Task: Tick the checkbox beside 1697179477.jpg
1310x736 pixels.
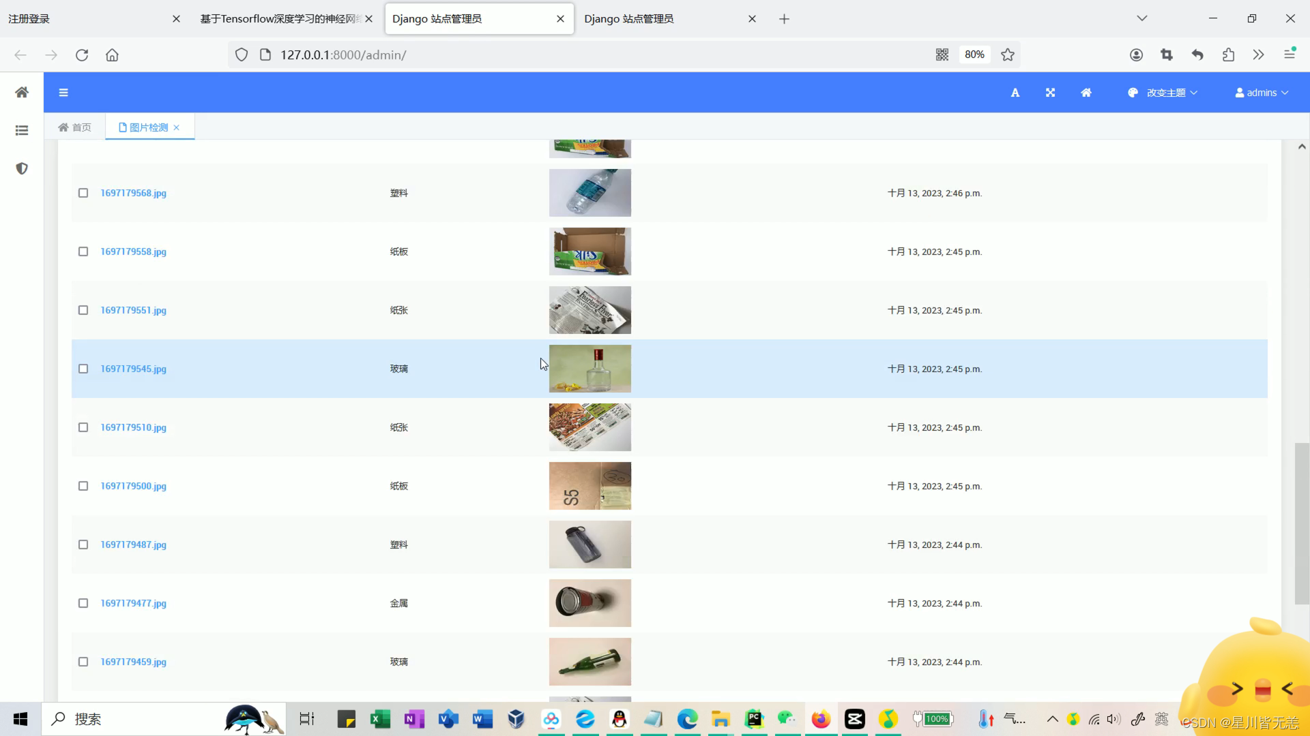Action: (83, 603)
